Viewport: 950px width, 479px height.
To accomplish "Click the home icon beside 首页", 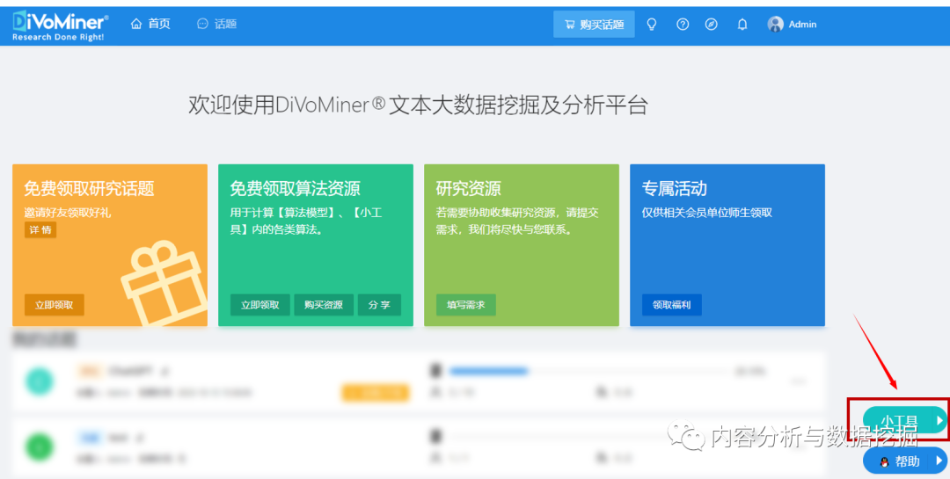I will (136, 24).
